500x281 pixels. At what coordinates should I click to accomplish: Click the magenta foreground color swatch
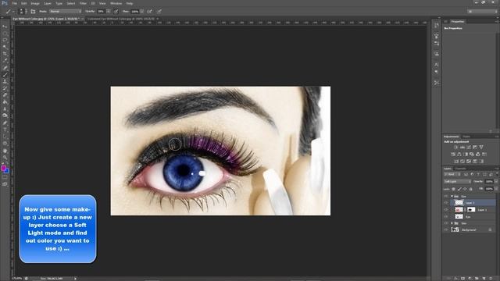point(3,168)
